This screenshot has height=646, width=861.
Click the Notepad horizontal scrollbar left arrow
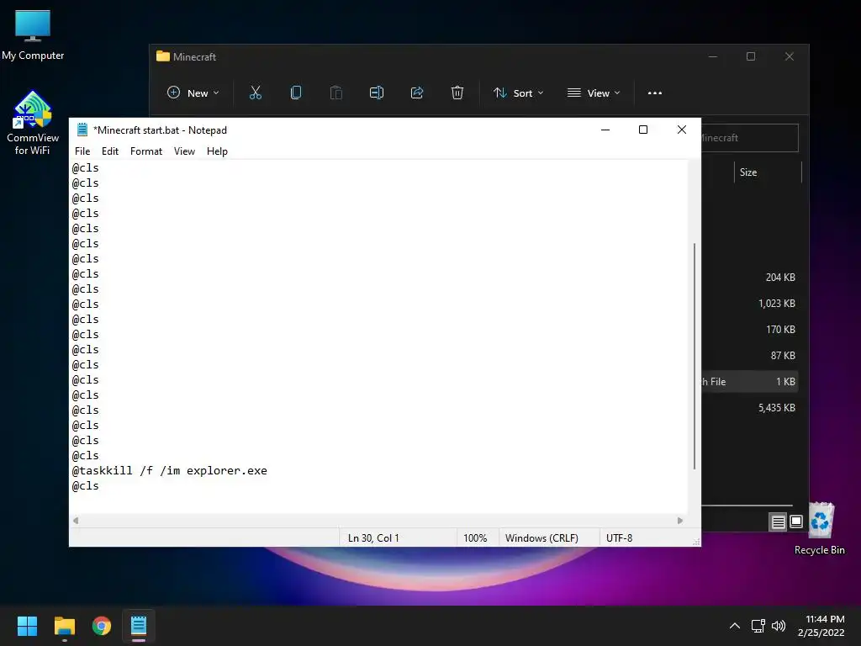[76, 520]
